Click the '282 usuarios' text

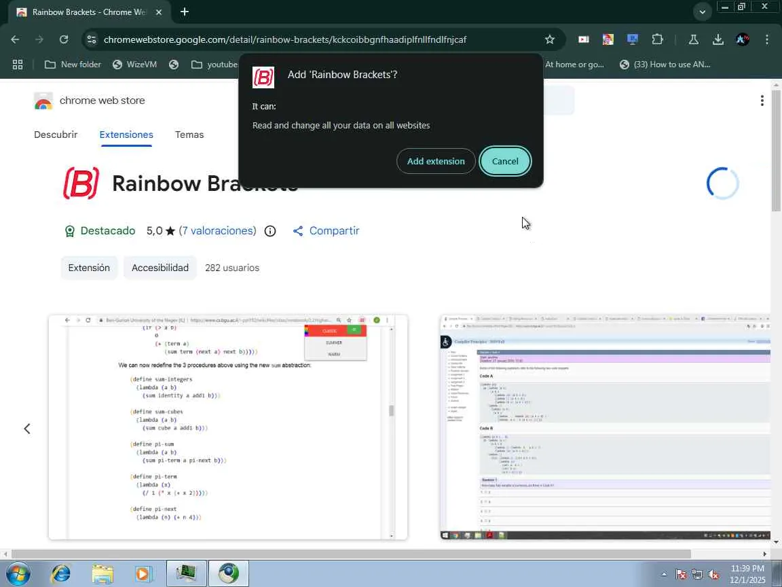[232, 268]
